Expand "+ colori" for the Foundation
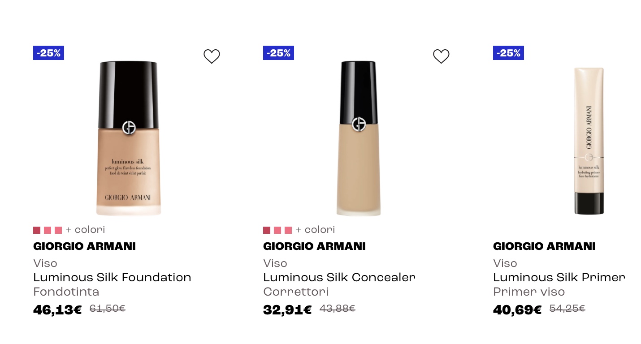This screenshot has height=344, width=641. 85,230
